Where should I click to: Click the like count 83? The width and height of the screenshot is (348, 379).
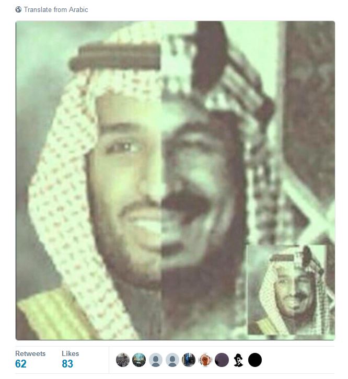(67, 364)
